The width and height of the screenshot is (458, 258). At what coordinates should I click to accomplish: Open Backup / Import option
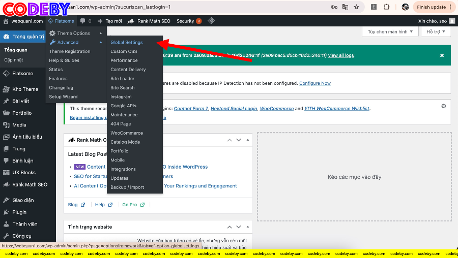point(127,187)
